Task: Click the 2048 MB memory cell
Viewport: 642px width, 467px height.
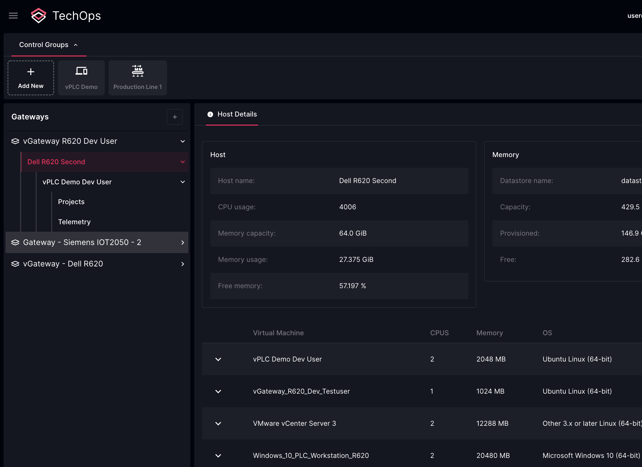Action: click(491, 359)
